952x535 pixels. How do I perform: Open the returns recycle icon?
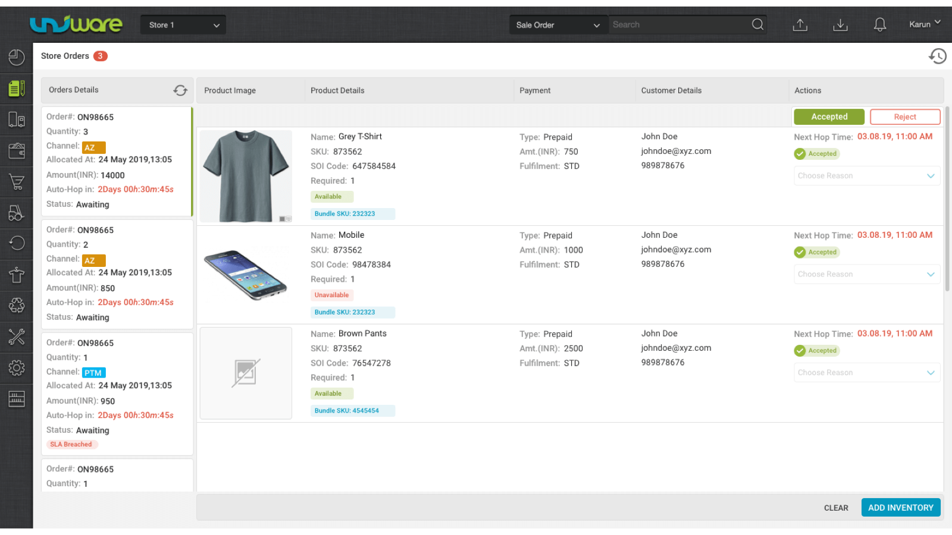[16, 306]
